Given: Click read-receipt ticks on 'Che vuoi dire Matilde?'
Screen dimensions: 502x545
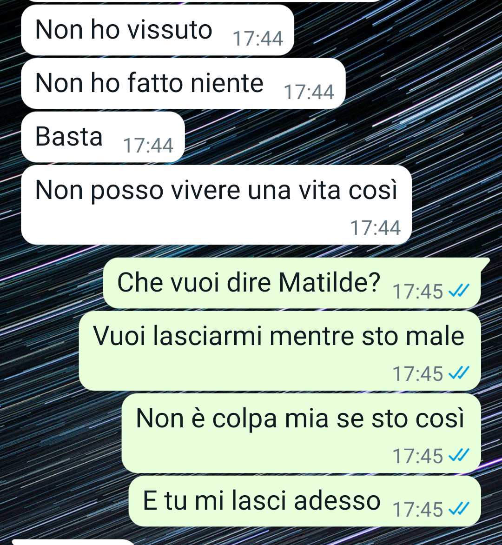Looking at the screenshot, I should click(x=459, y=291).
